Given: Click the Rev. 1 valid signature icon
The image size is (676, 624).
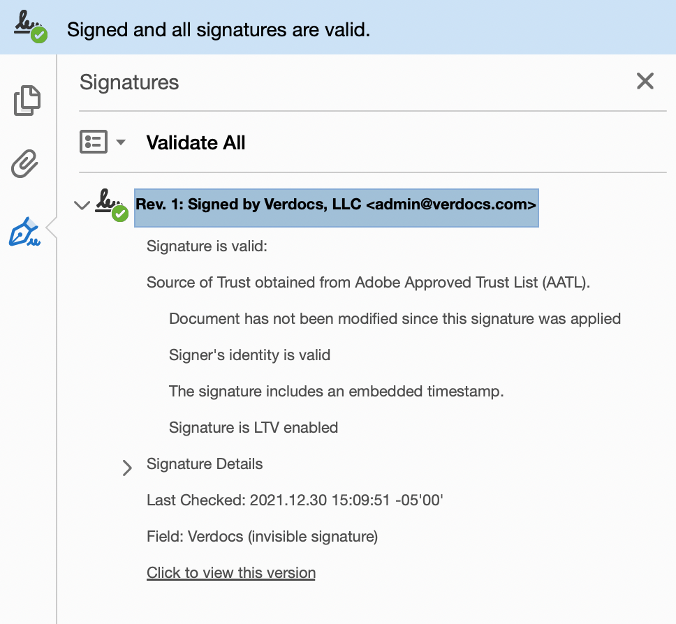Looking at the screenshot, I should click(x=112, y=205).
